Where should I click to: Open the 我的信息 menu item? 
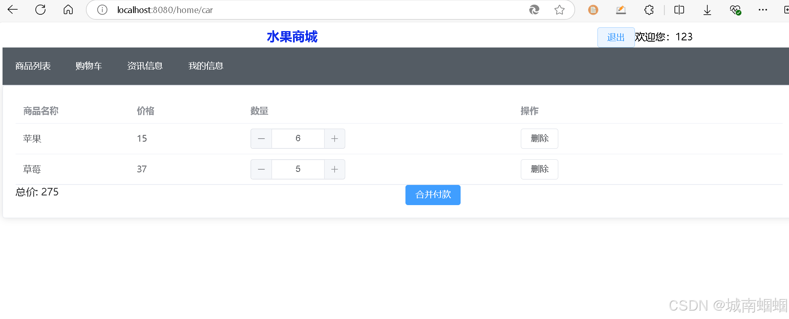click(206, 66)
